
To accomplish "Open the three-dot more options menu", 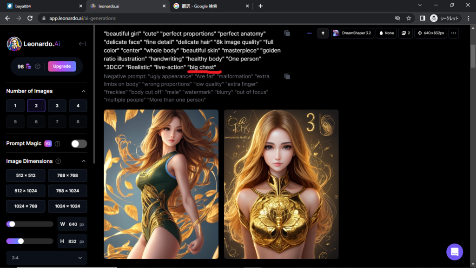I will [x=454, y=33].
